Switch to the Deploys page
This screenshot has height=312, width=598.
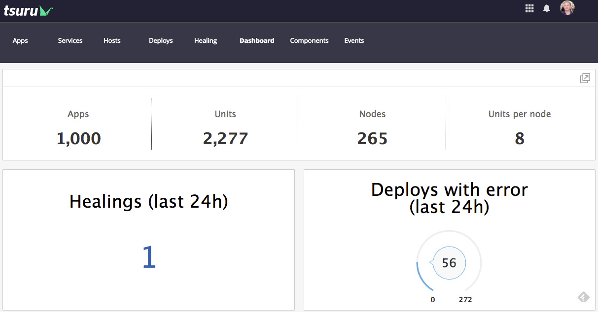161,41
